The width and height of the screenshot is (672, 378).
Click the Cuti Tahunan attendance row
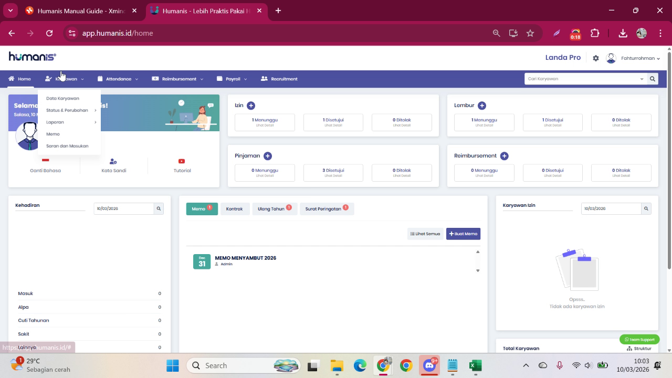click(x=89, y=320)
